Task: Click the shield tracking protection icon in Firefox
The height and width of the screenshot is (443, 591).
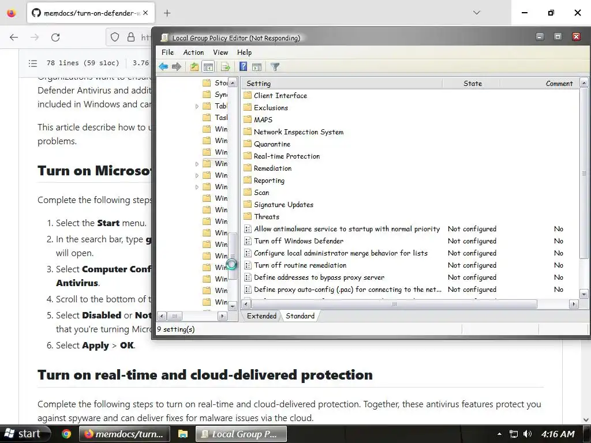Action: 115,37
